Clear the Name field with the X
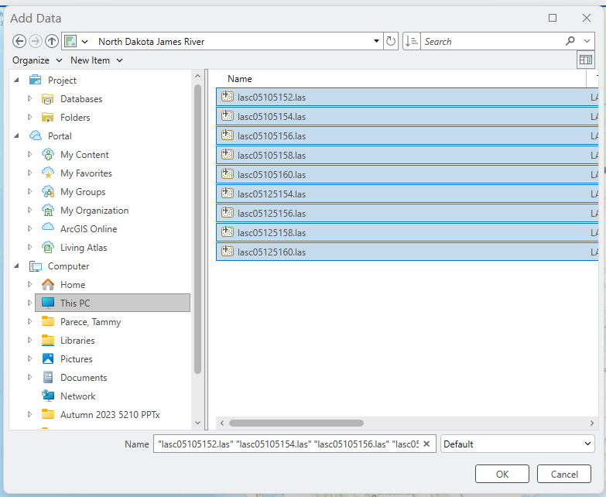This screenshot has width=606, height=497. point(426,444)
